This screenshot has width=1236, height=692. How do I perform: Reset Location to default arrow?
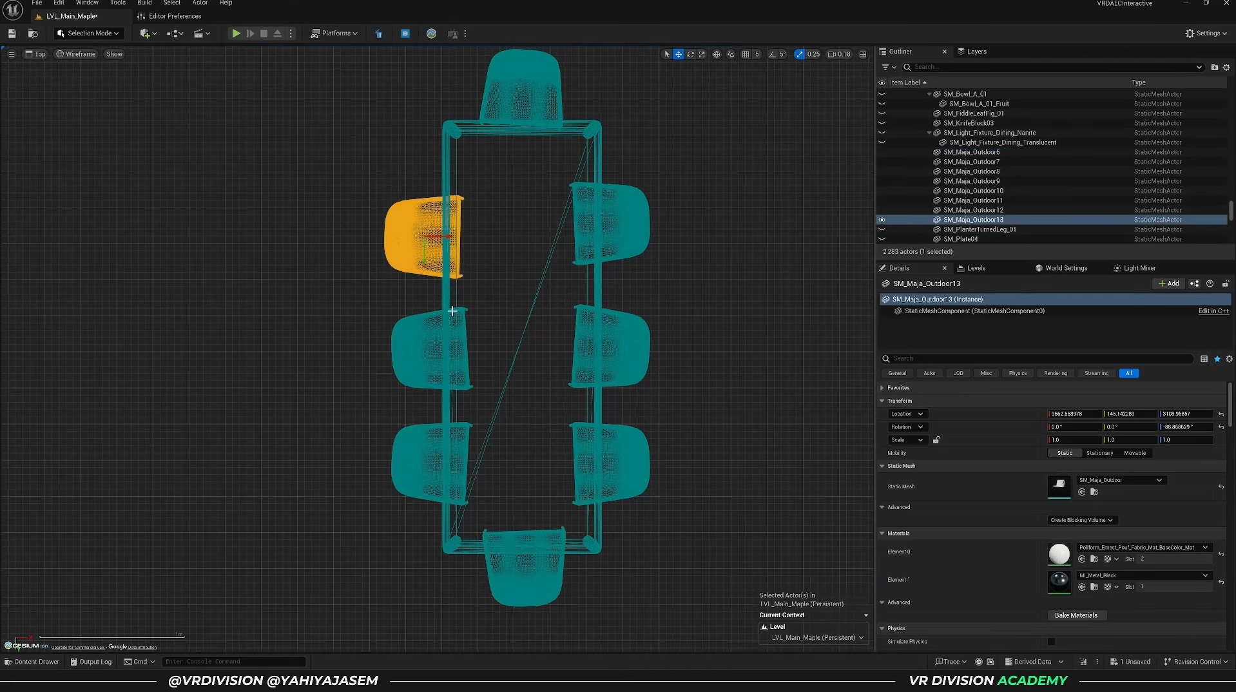pyautogui.click(x=1221, y=414)
